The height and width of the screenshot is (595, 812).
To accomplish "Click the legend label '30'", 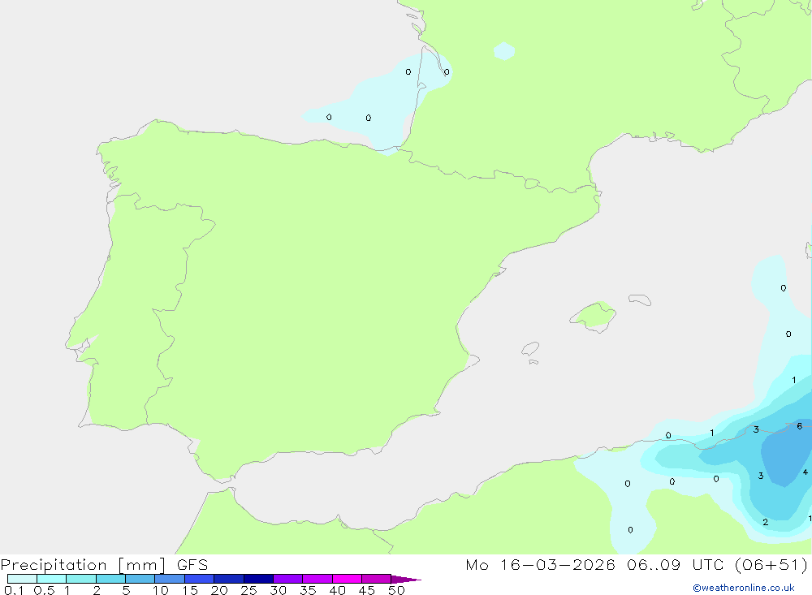I will coord(279,590).
